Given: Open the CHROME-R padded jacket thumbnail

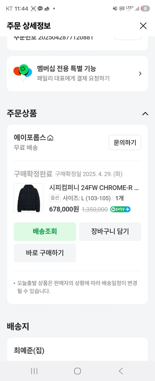Looking at the screenshot, I should click(28, 198).
